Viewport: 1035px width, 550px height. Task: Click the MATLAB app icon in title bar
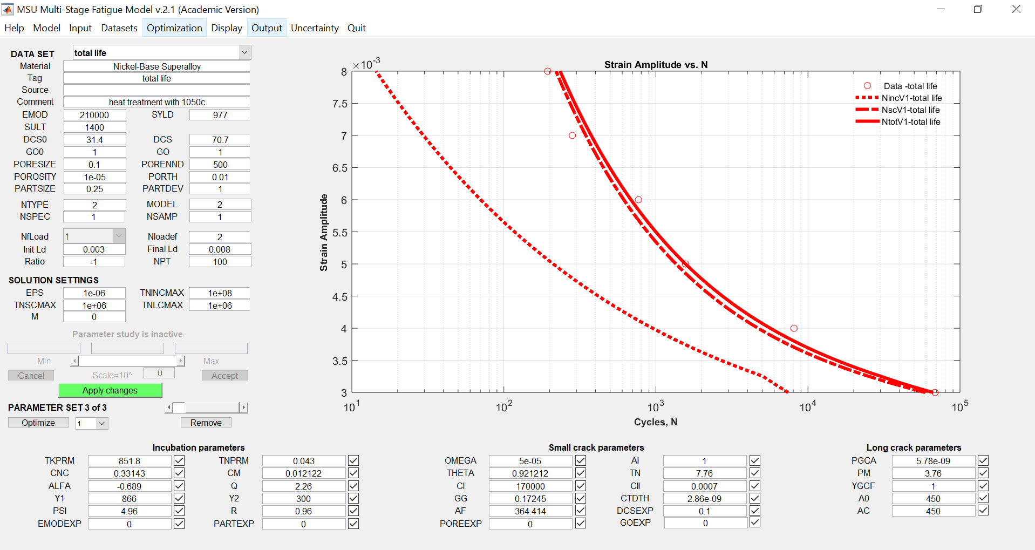coord(8,9)
